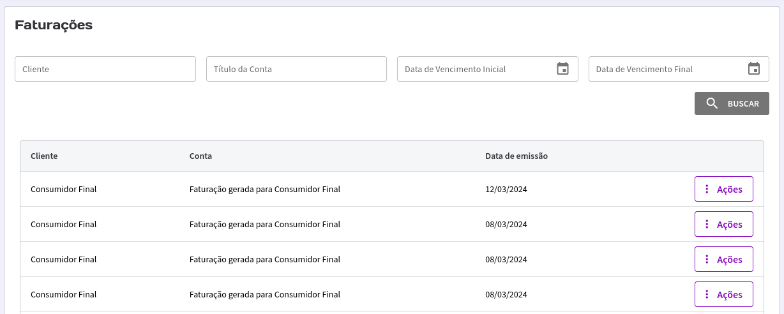Screen dimensions: 784x314
Task: Open calendar for Data de Vencimento Final
Action: (754, 69)
